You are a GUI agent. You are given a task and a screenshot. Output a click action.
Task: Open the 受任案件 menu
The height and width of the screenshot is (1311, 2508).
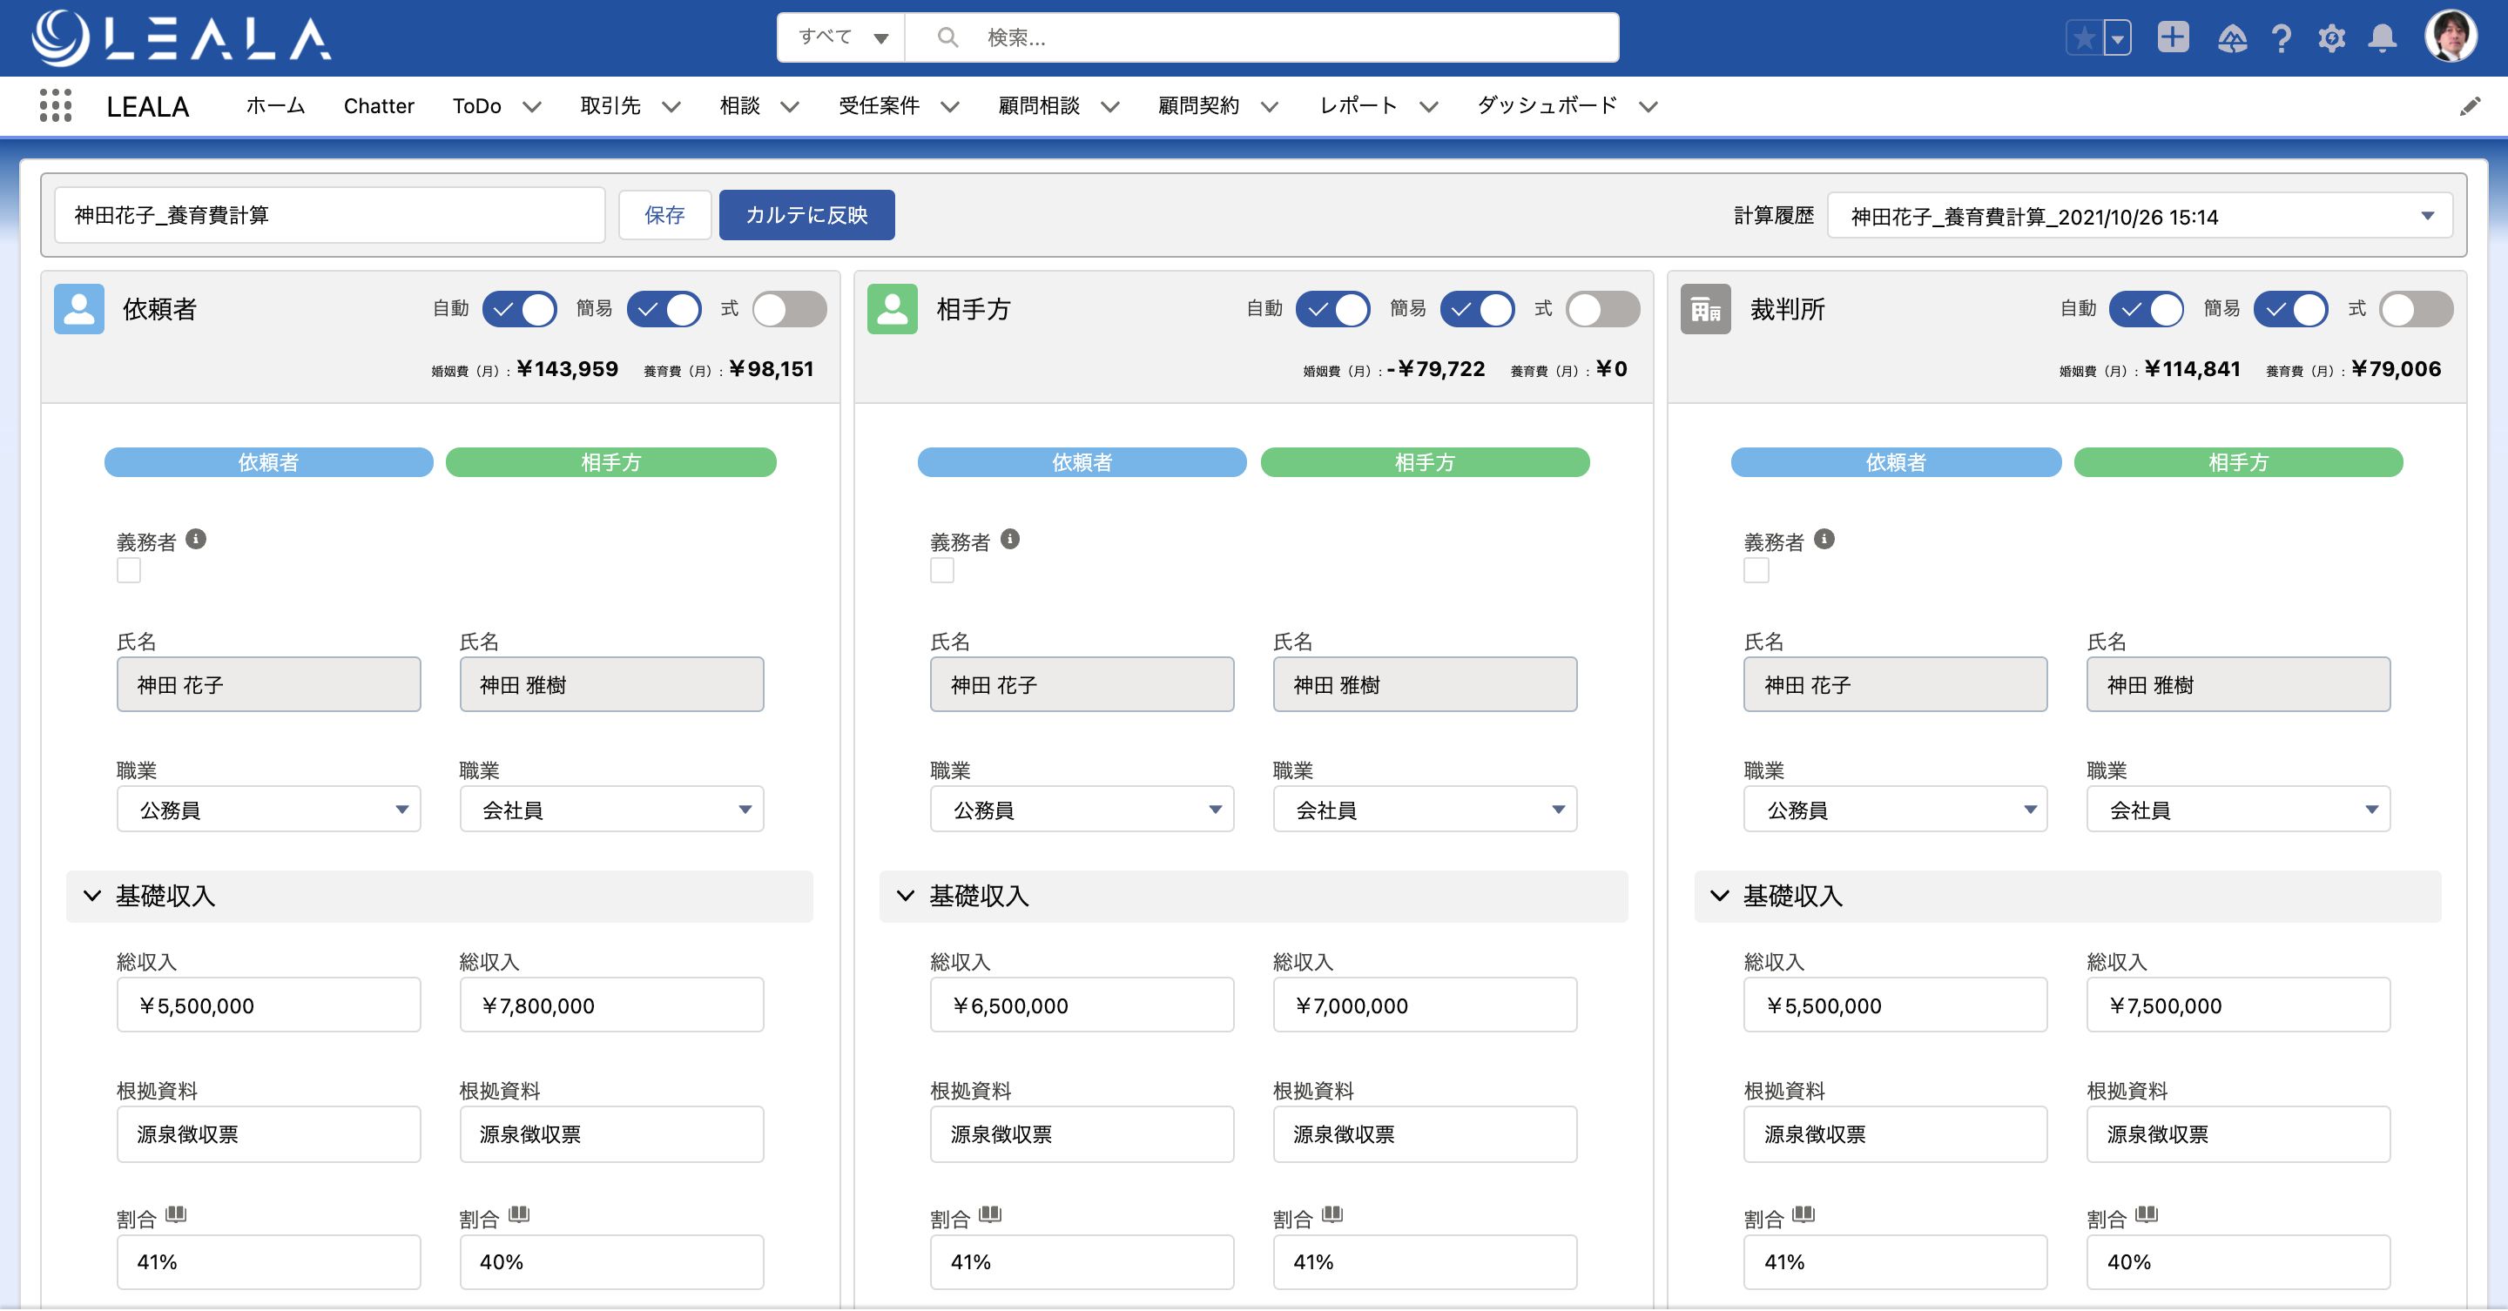(949, 107)
